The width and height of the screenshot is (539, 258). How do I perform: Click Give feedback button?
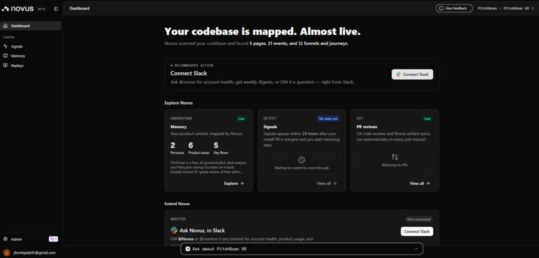pos(454,8)
